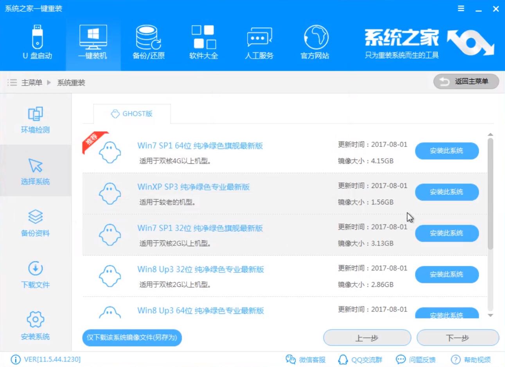Viewport: 505px width, 367px height.
Task: Open 软件大全 software collection
Action: click(203, 41)
